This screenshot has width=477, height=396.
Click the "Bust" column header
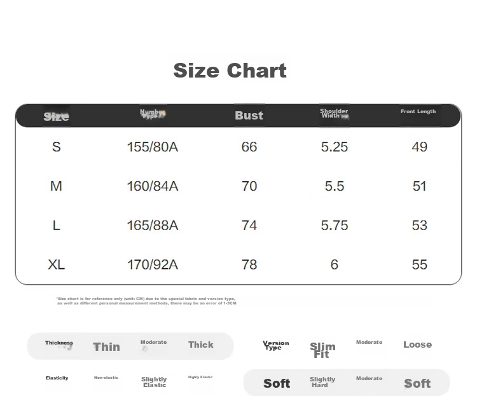[249, 115]
